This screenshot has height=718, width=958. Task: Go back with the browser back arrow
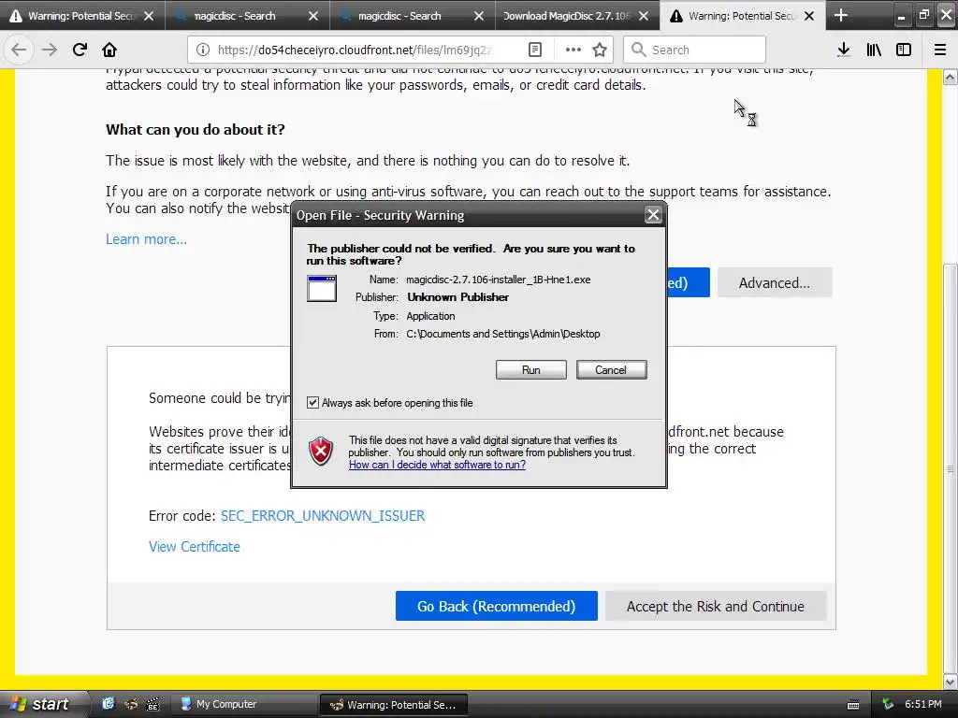(19, 50)
